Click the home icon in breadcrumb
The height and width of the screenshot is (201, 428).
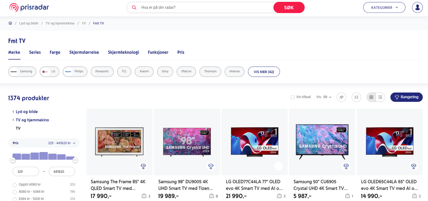10,23
